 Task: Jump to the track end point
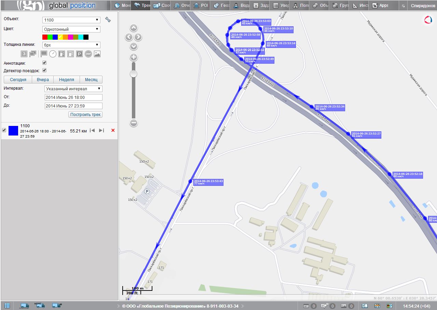(101, 130)
